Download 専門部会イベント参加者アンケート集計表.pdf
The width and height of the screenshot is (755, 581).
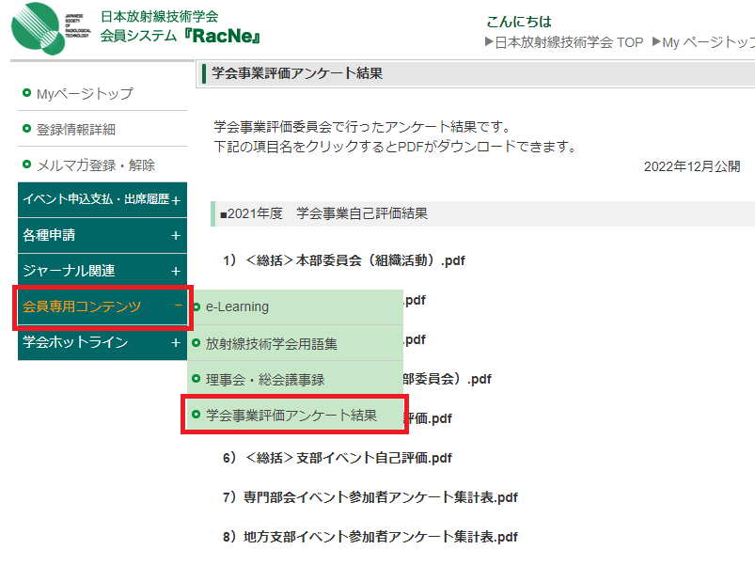[x=370, y=497]
